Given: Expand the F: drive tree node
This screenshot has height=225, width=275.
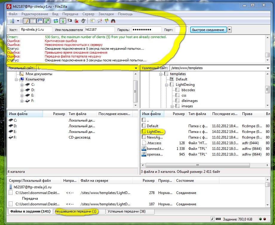Looking at the screenshot, I should pos(22,101).
